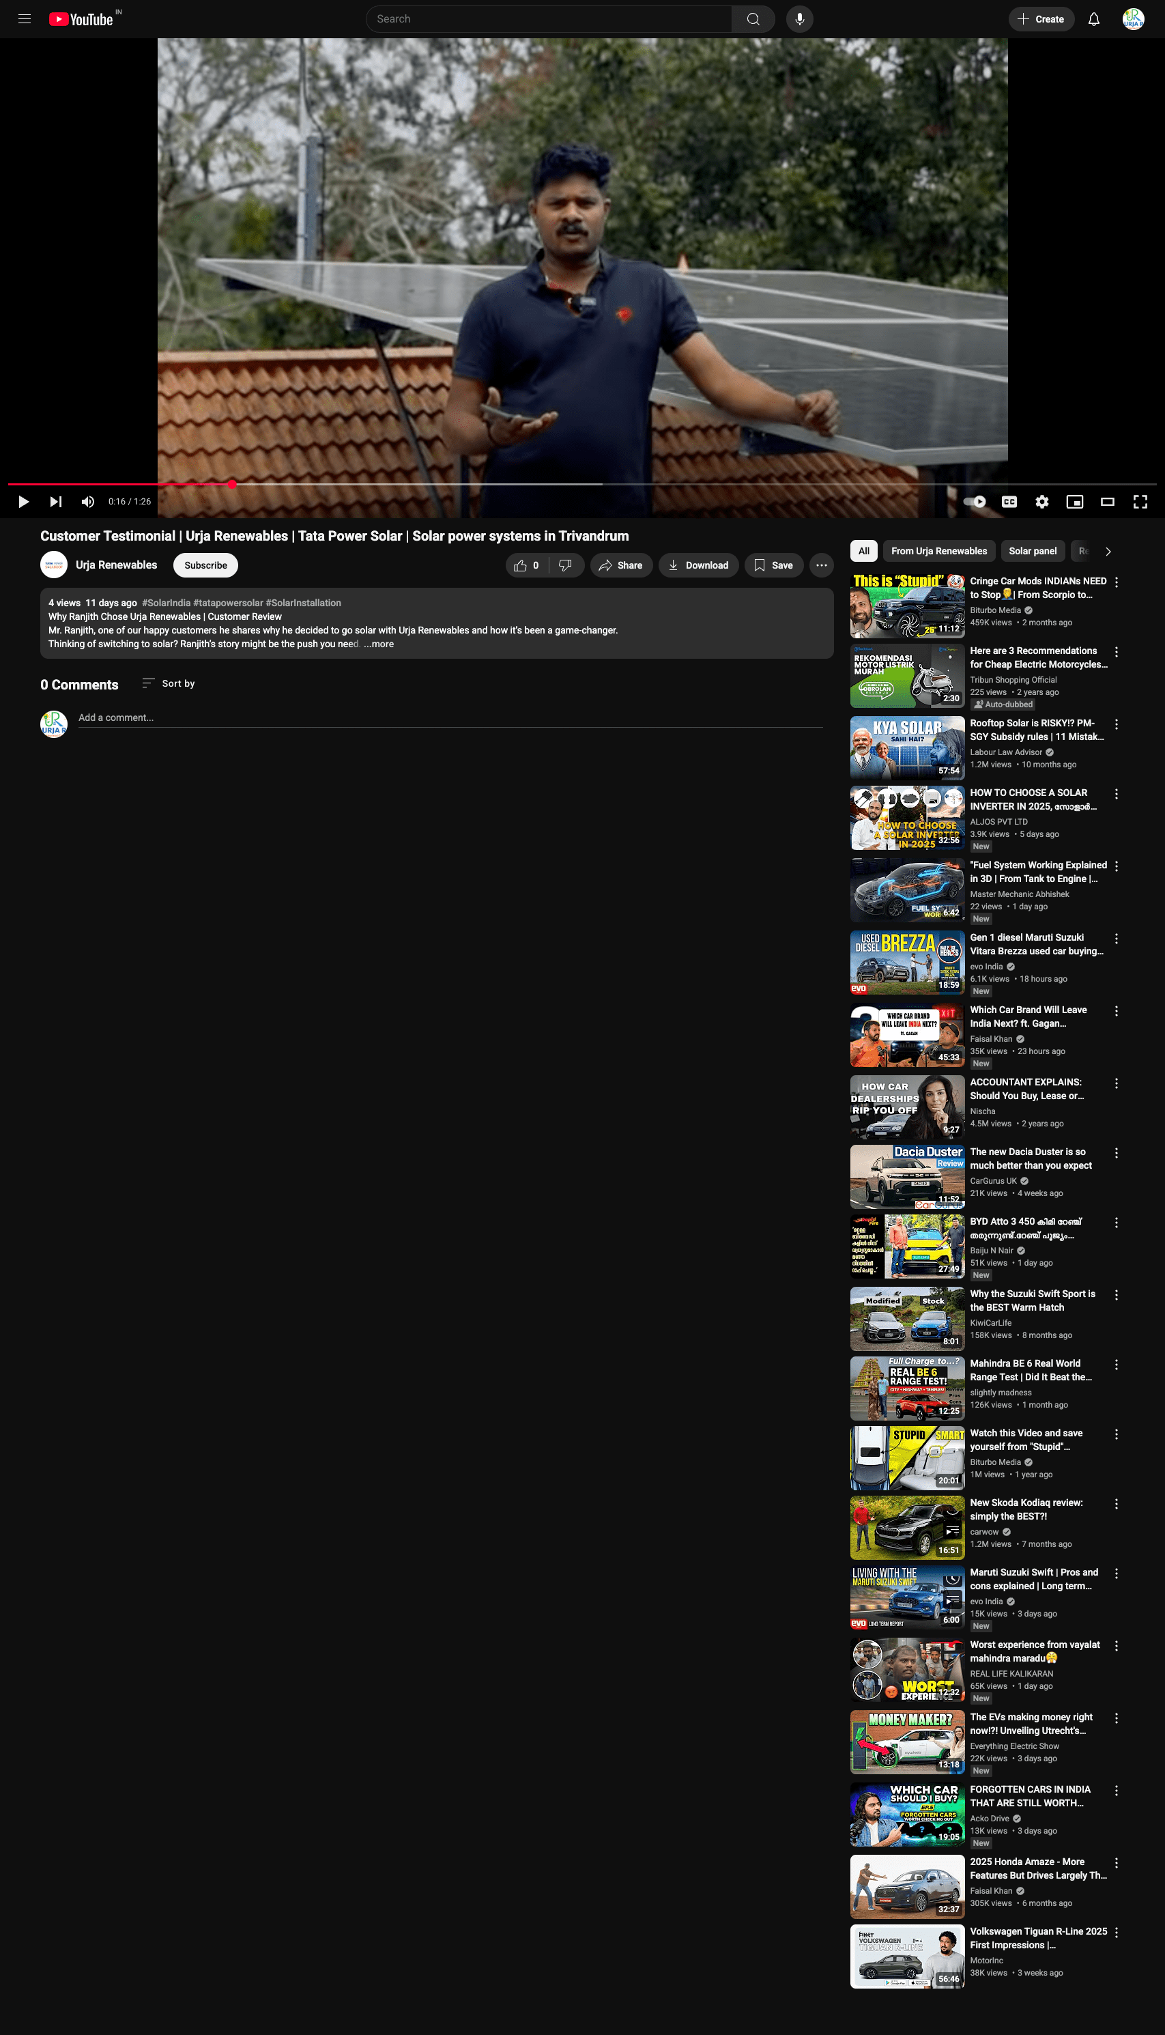The width and height of the screenshot is (1165, 2035).
Task: Open menu for Accountant Explains video
Action: pos(1116,1083)
